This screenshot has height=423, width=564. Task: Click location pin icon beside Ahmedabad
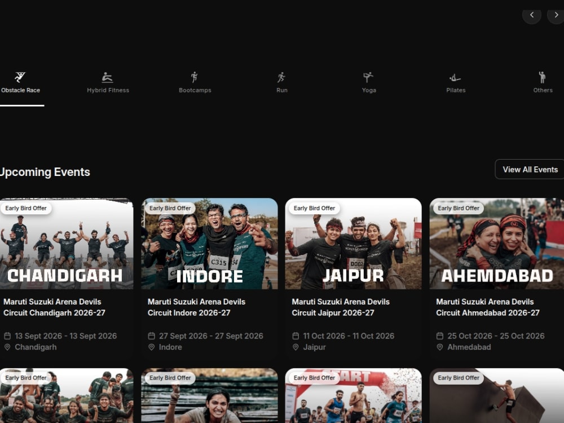click(x=440, y=347)
